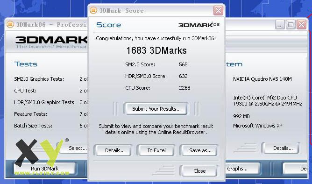Image resolution: width=312 pixels, height=184 pixels.
Task: Click NVIDIA Quadro NVS 140M text
Action: pos(262,79)
